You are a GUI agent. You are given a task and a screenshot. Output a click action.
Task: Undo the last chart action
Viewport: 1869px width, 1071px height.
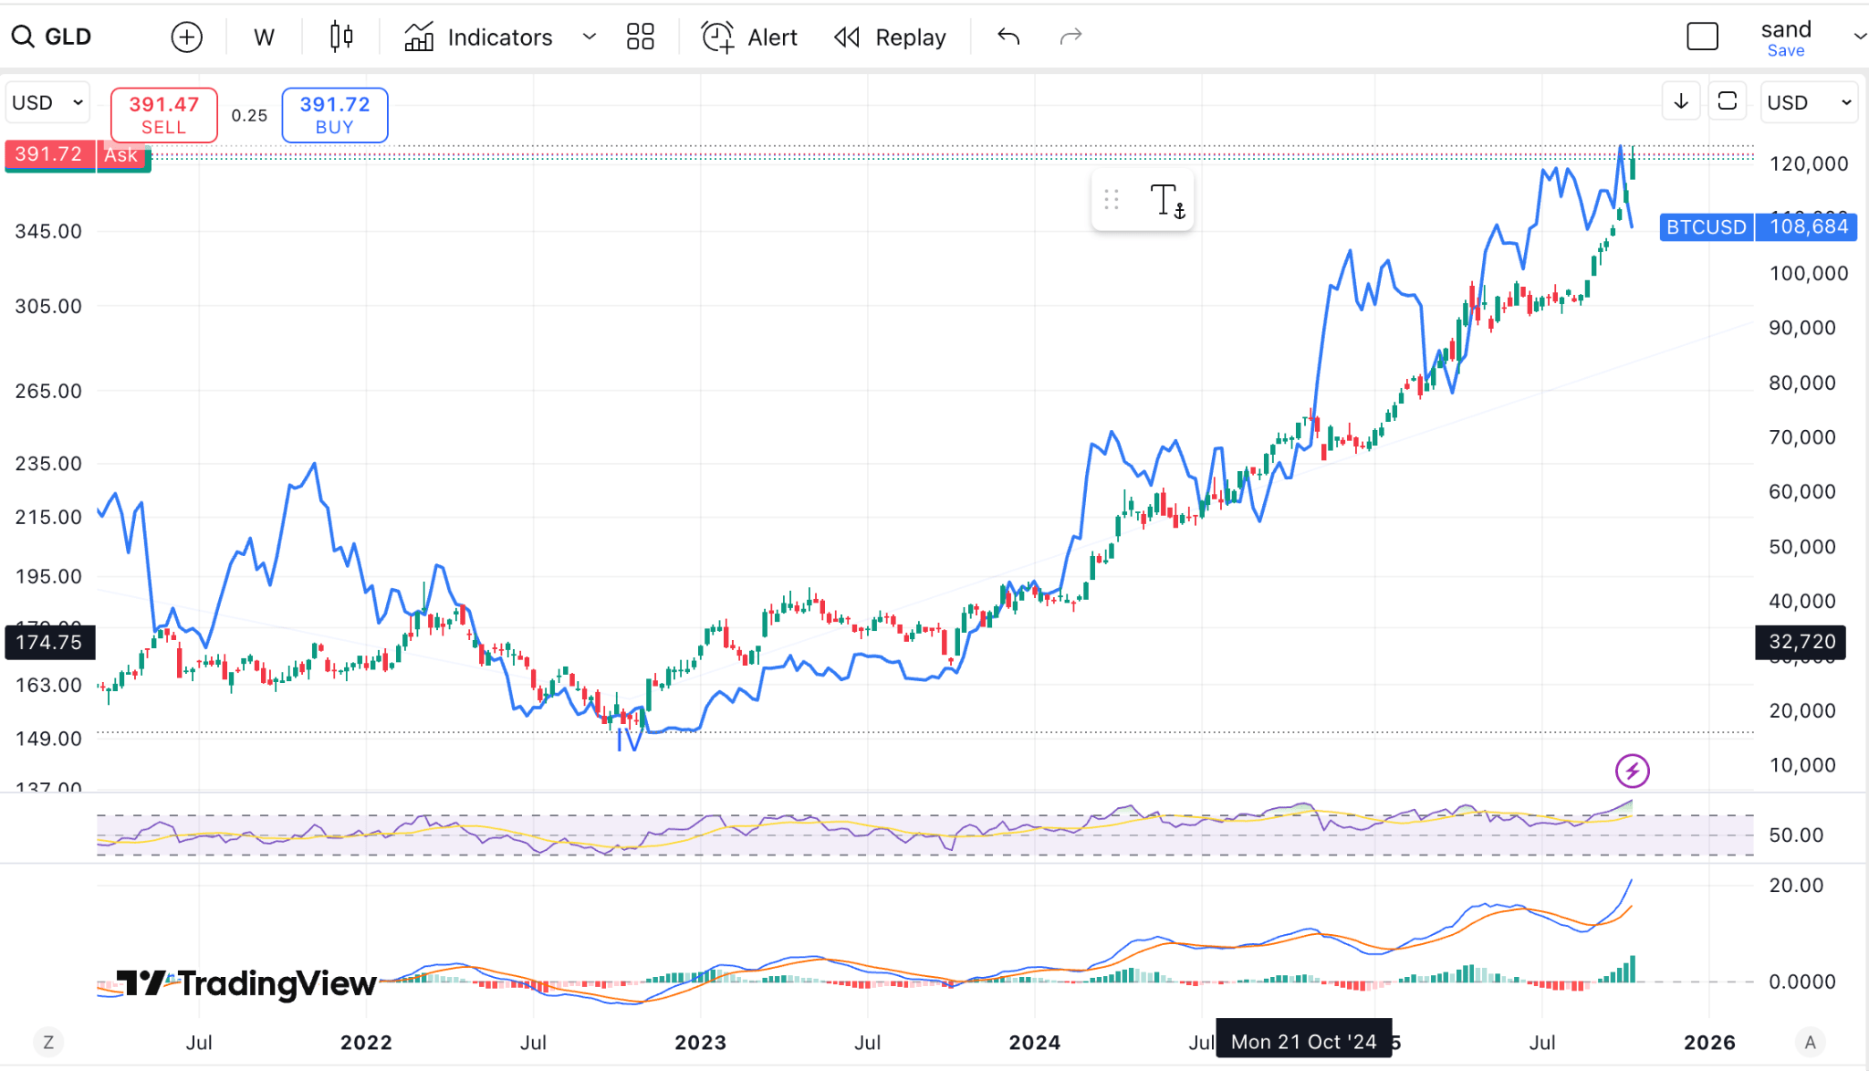tap(1008, 37)
